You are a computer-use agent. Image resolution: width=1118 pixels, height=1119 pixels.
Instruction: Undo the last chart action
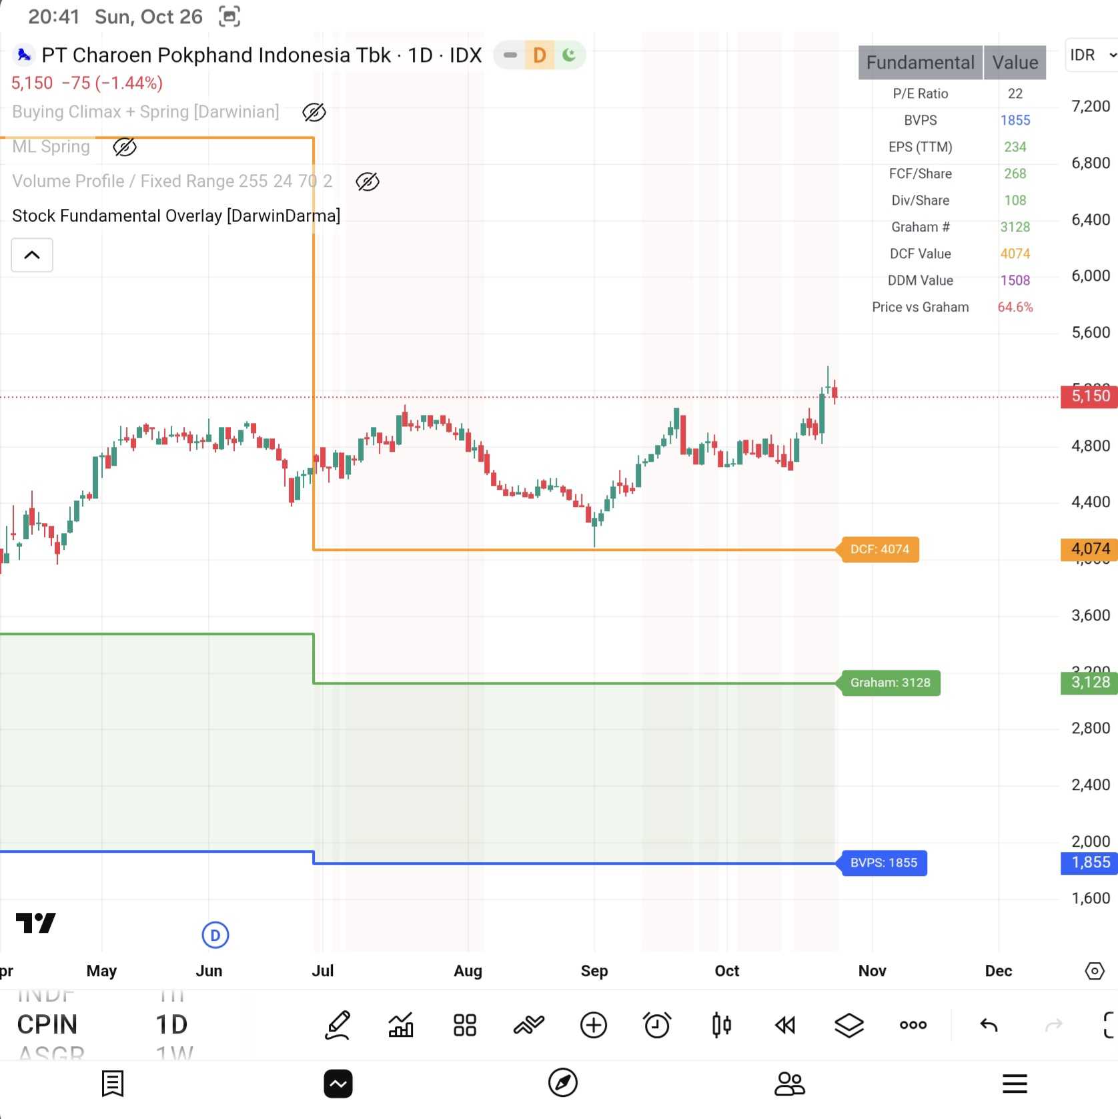[989, 1025]
